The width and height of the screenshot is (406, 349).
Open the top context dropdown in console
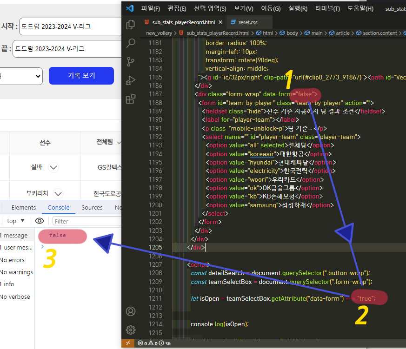15,221
